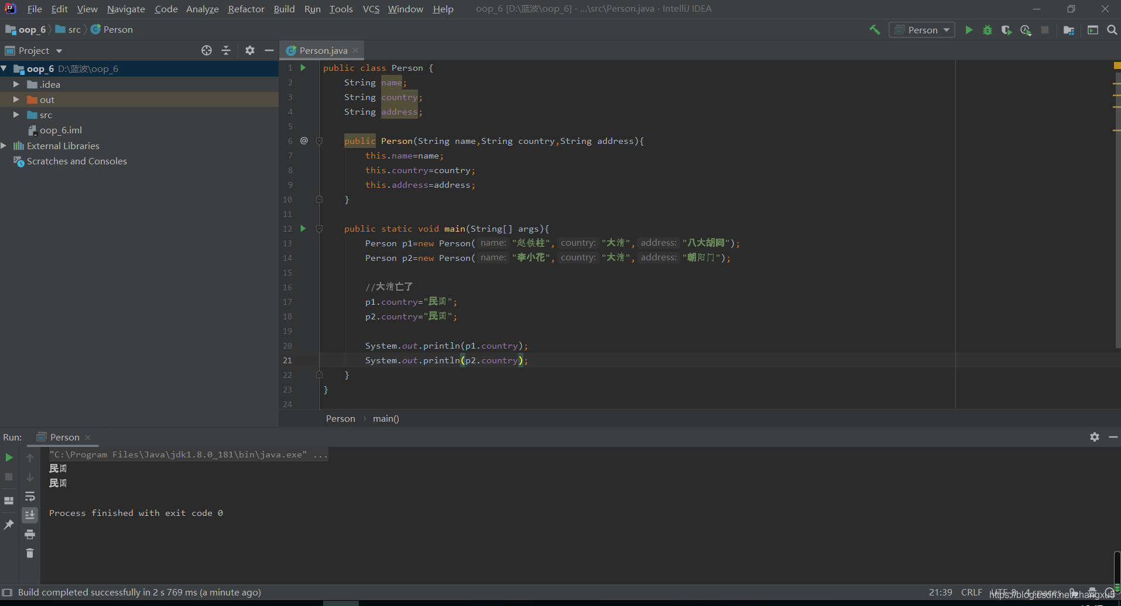Open the Person run configuration dropdown
1121x606 pixels.
pyautogui.click(x=922, y=30)
